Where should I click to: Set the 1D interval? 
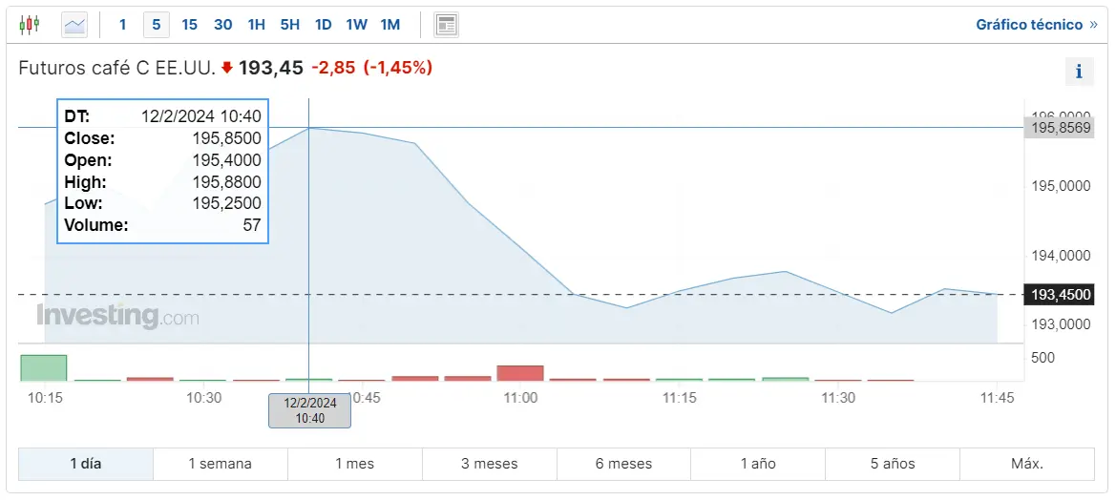(x=324, y=25)
